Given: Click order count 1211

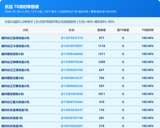Looking at the screenshot, I should coord(101,54).
